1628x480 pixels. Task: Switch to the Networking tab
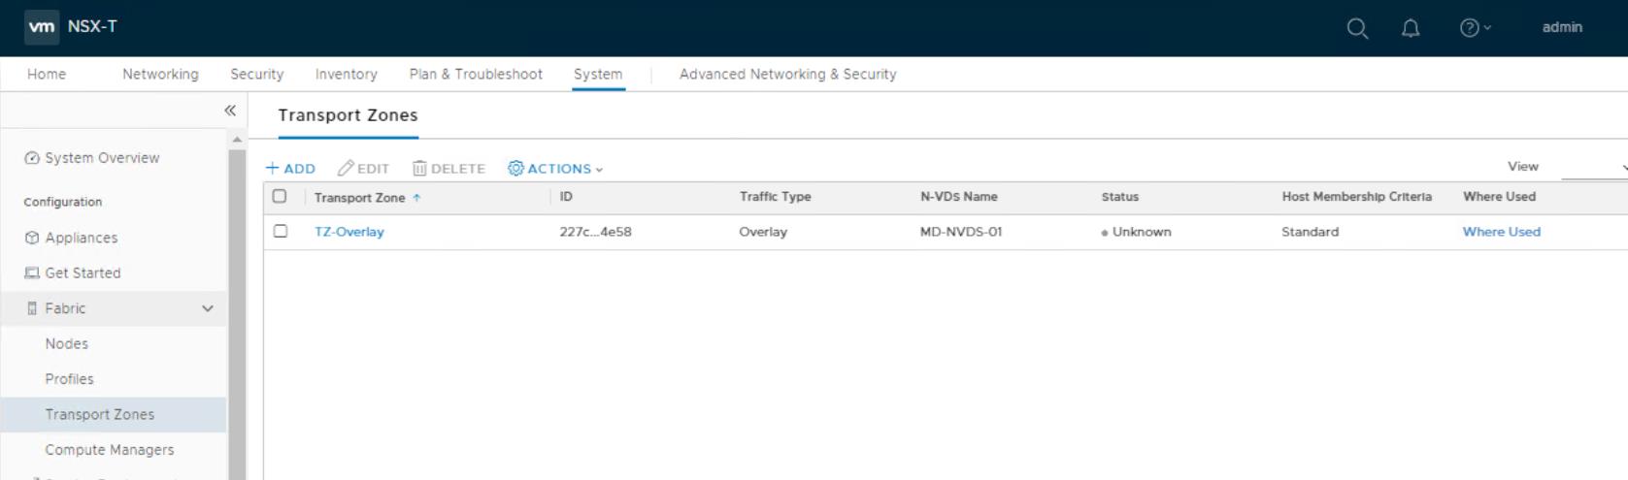[x=160, y=74]
